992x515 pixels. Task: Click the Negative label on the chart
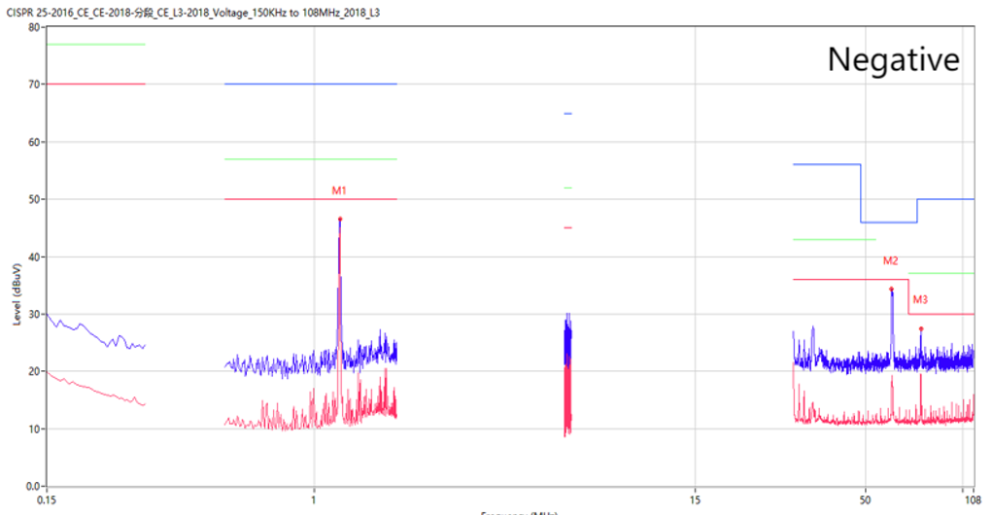[893, 59]
